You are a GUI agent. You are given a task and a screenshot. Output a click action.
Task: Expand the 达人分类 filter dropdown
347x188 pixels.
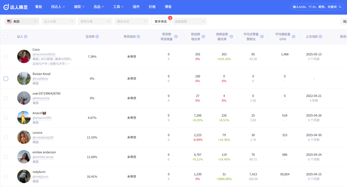(x=58, y=21)
